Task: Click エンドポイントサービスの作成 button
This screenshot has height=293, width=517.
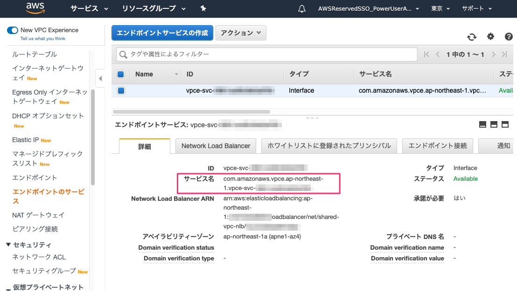Action: (162, 33)
